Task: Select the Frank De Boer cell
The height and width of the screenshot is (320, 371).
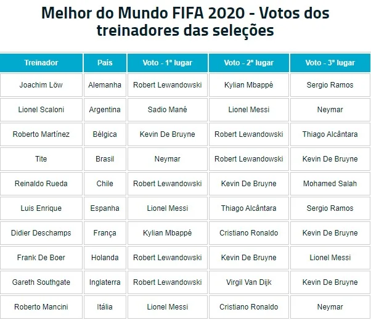Action: [x=41, y=258]
